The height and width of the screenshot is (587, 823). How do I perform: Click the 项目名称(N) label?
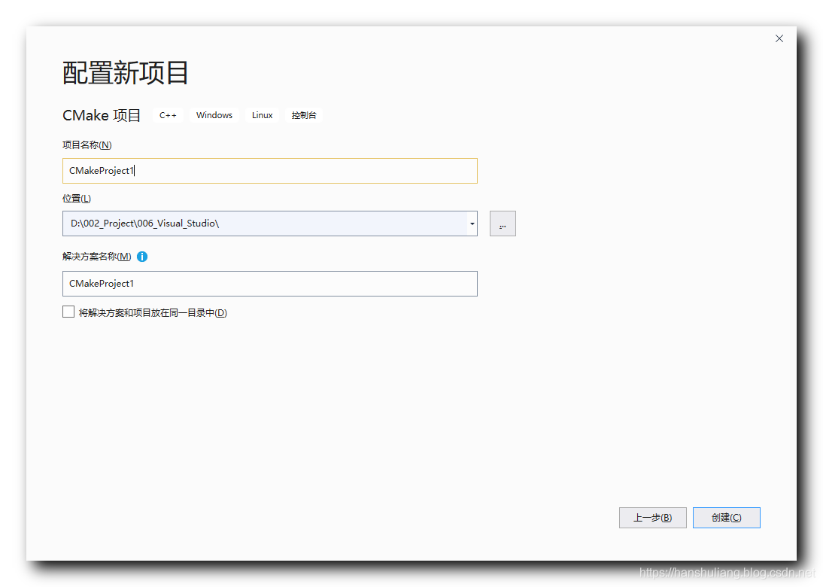pos(87,145)
